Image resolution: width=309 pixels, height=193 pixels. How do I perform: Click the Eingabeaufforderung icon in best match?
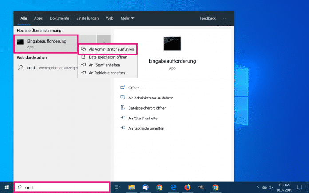tap(20, 43)
